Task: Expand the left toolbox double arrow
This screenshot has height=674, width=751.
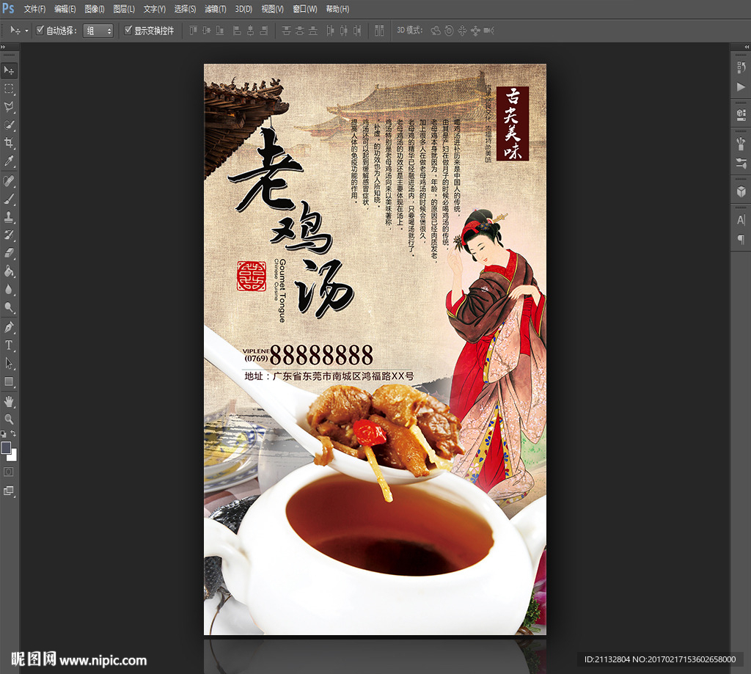Action: (3, 47)
